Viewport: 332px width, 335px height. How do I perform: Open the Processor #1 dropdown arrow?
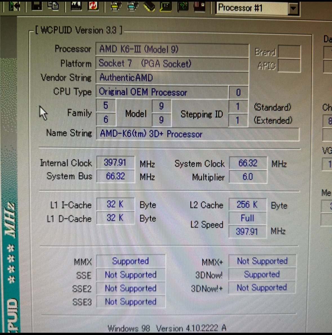point(293,8)
